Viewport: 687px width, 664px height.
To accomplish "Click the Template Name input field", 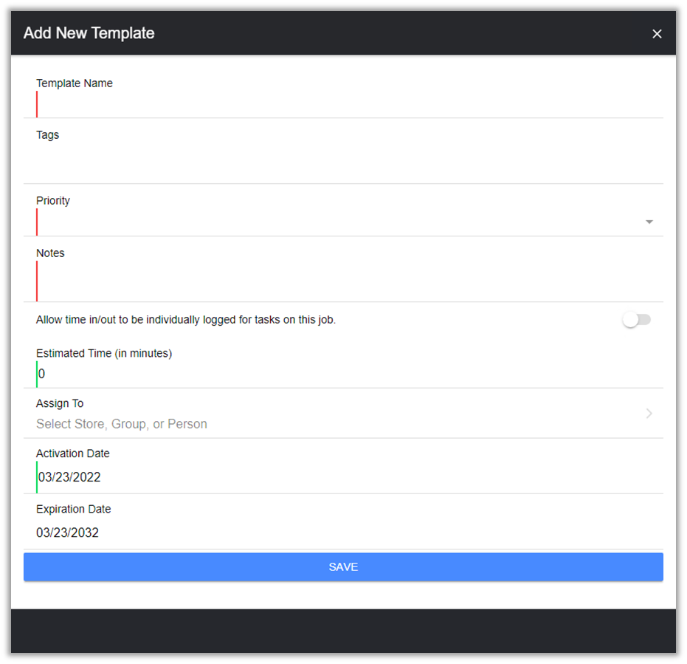I will [x=347, y=104].
